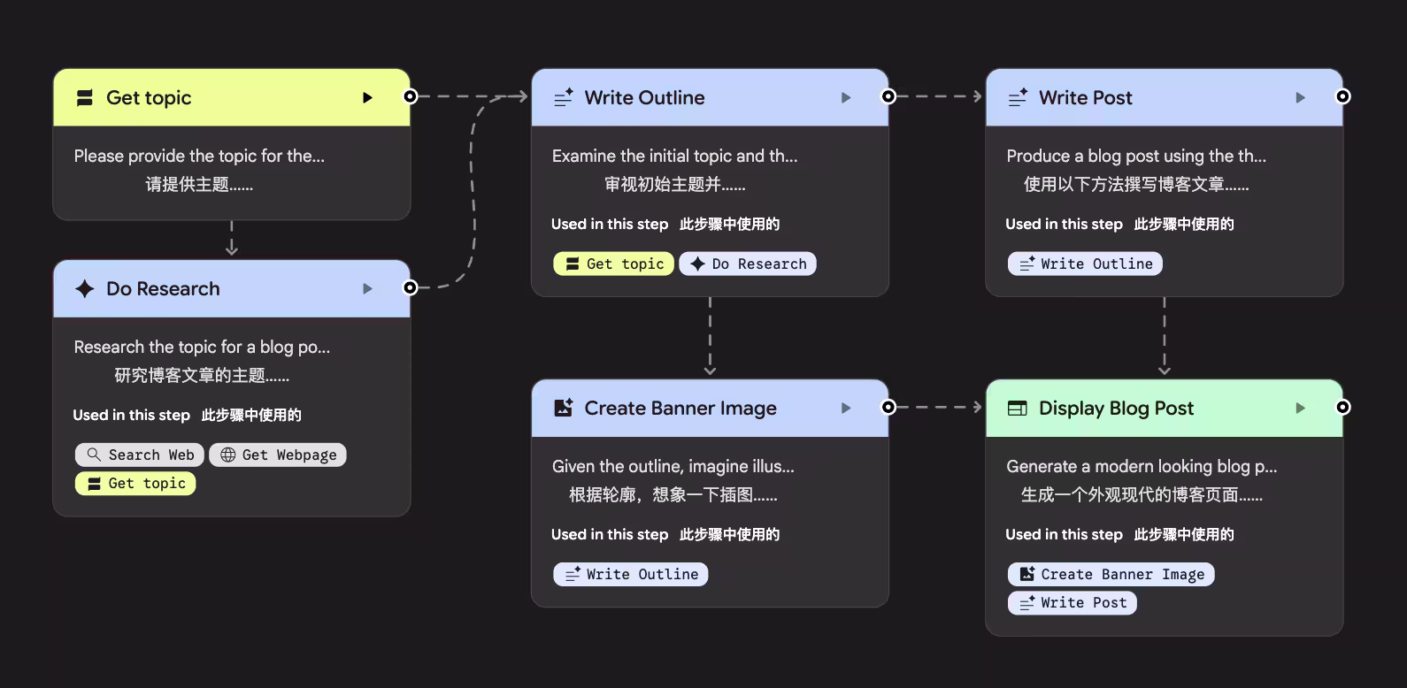Click Do Research chip in Write Outline
Image resolution: width=1407 pixels, height=688 pixels.
pyautogui.click(x=748, y=264)
